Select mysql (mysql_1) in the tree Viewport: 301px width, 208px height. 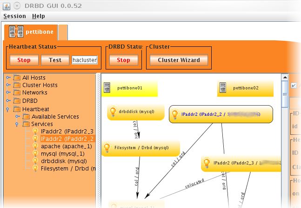click(63, 154)
